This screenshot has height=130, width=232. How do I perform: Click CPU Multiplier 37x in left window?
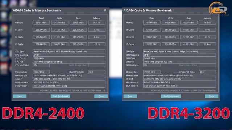click(41, 65)
